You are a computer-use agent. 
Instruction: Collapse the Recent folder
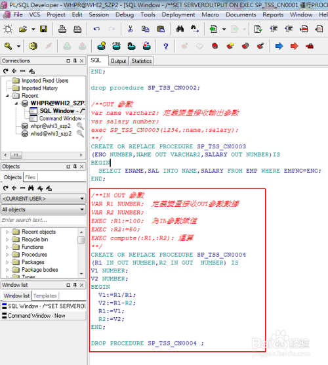7,96
